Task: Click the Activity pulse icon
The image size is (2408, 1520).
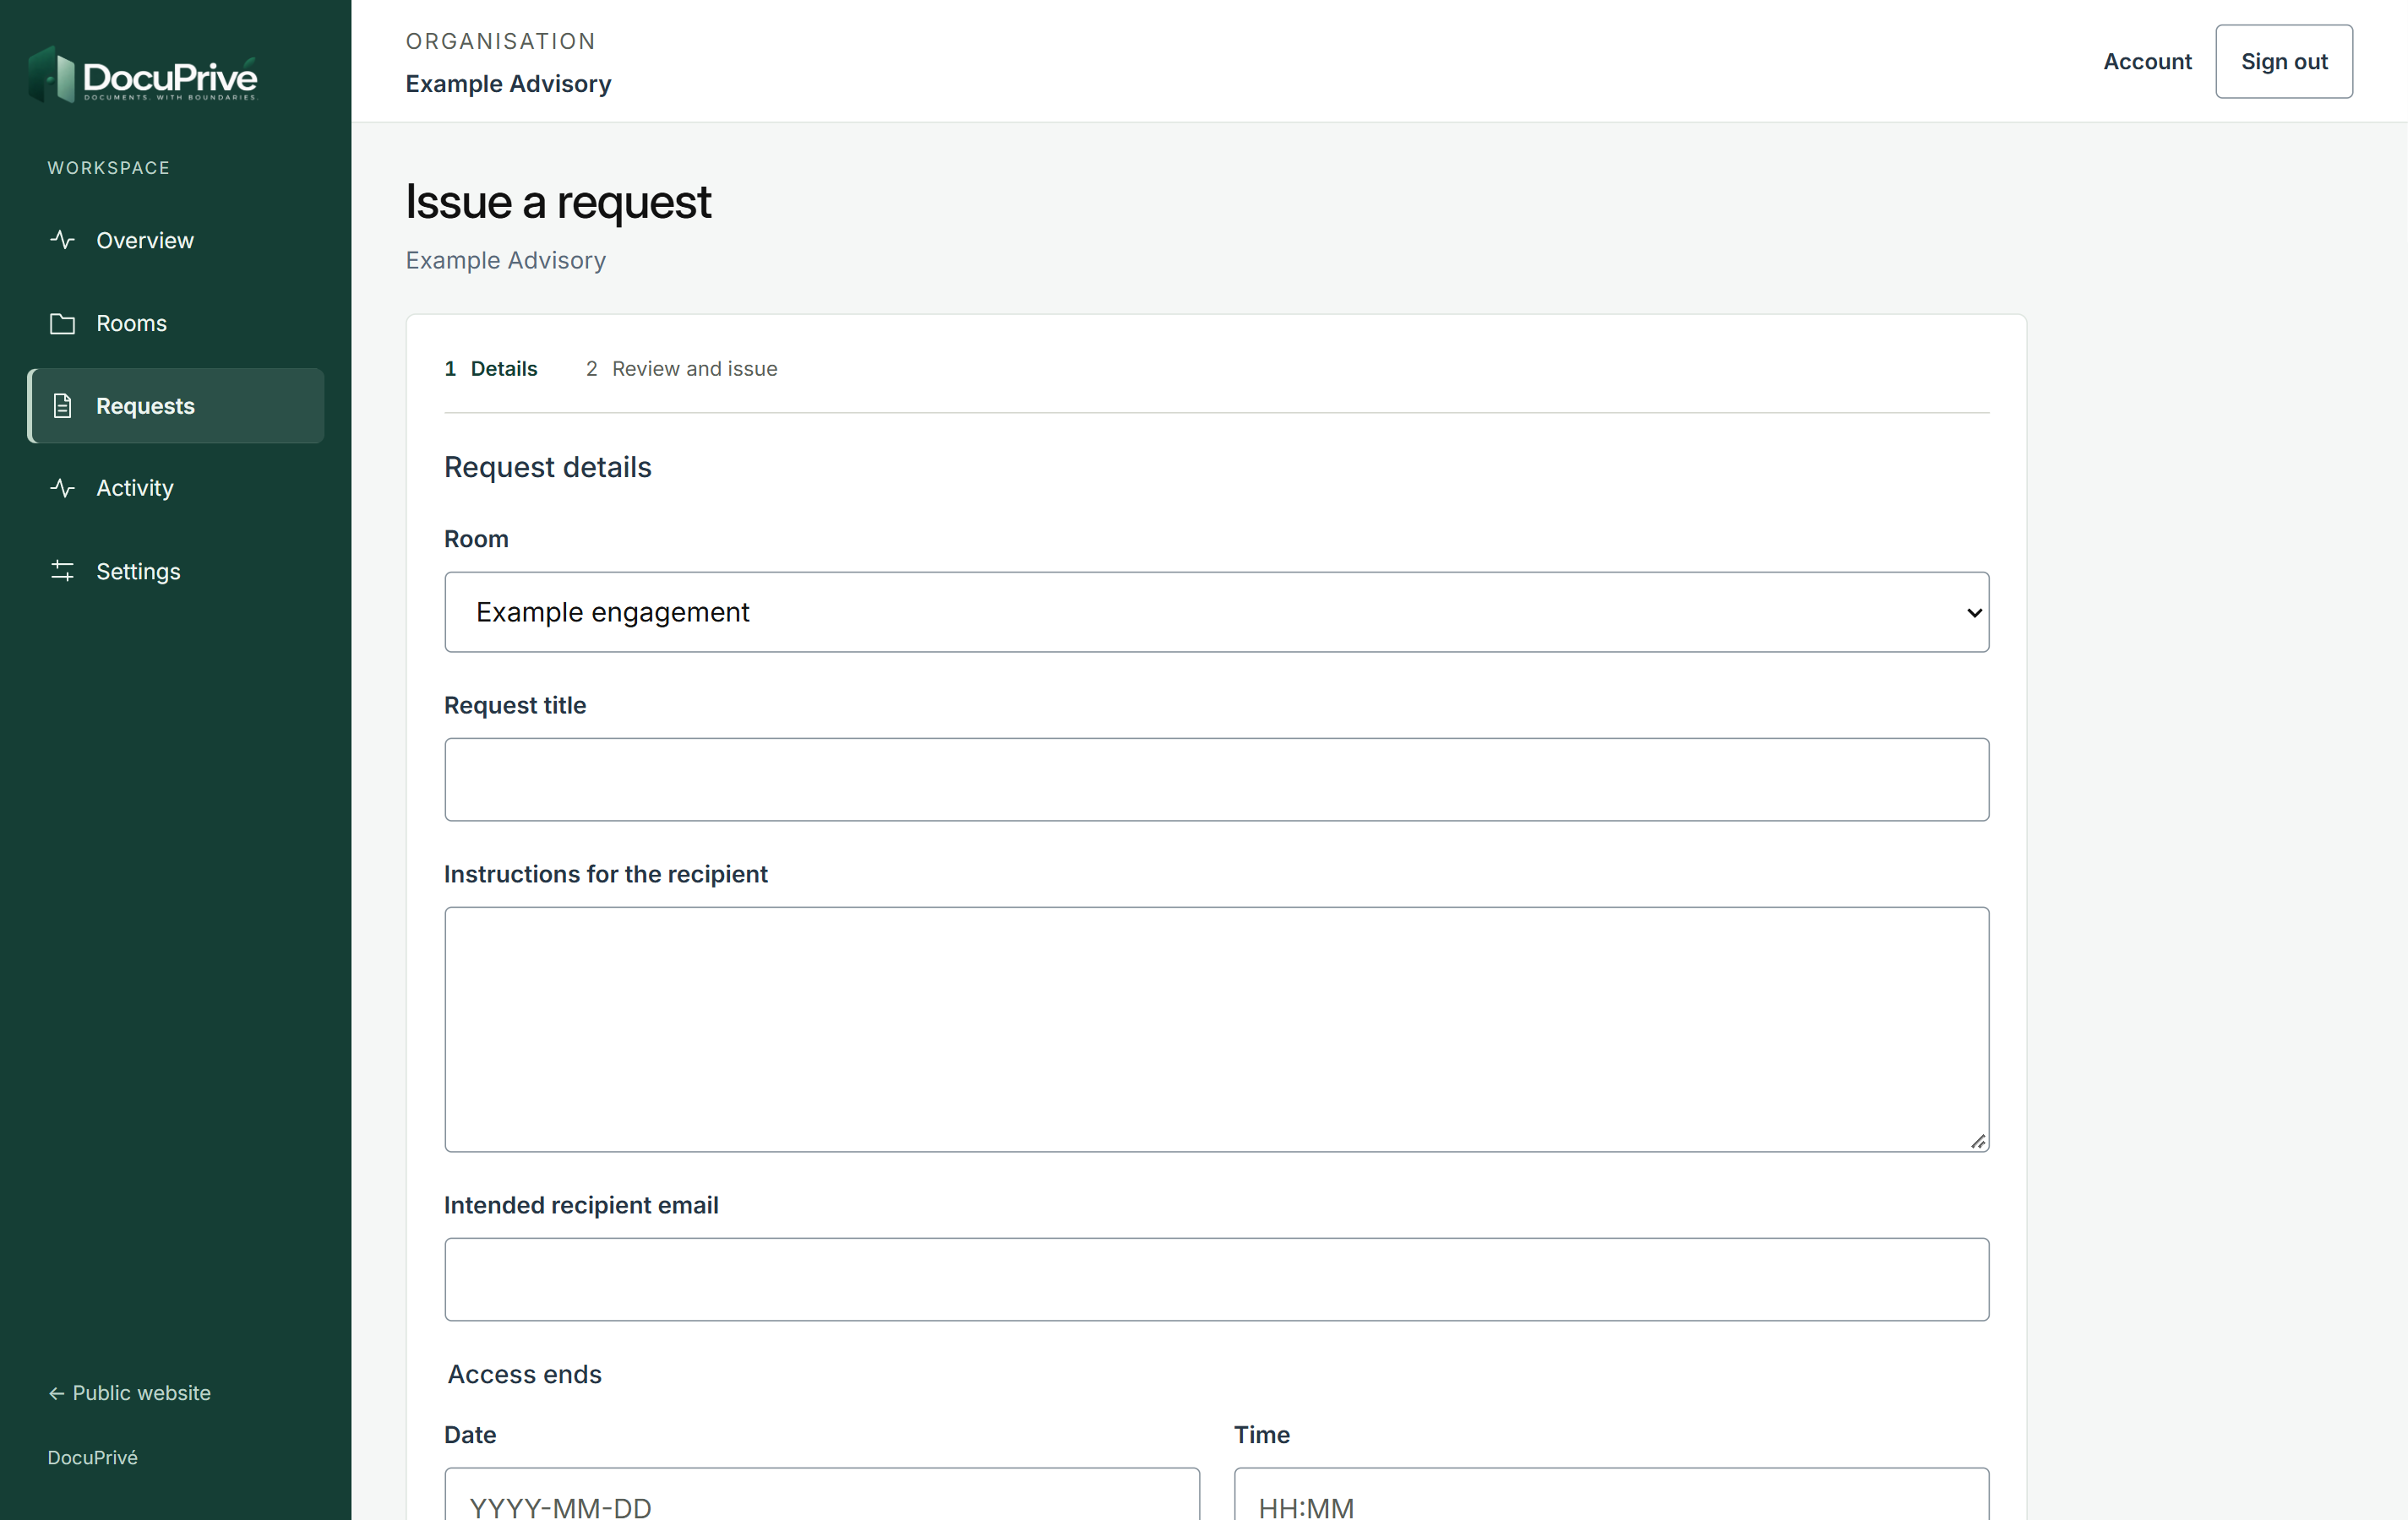Action: (x=62, y=488)
